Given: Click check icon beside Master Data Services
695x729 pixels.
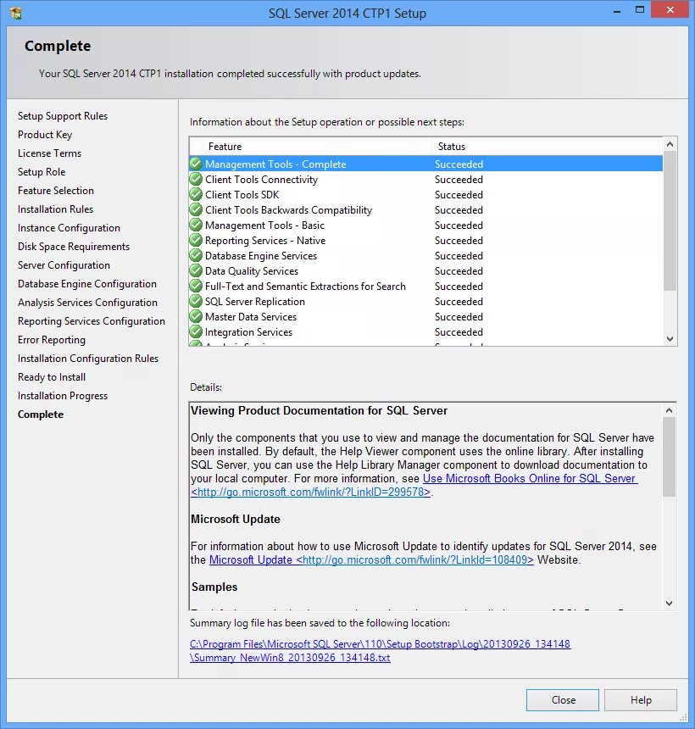Looking at the screenshot, I should coord(196,317).
